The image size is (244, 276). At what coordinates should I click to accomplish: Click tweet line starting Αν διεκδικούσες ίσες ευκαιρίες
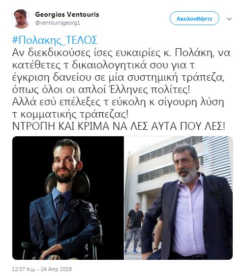tap(121, 53)
